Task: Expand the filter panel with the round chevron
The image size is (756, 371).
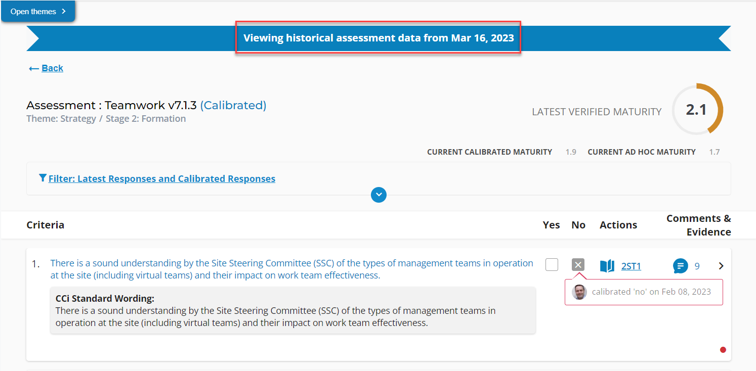Action: point(379,195)
